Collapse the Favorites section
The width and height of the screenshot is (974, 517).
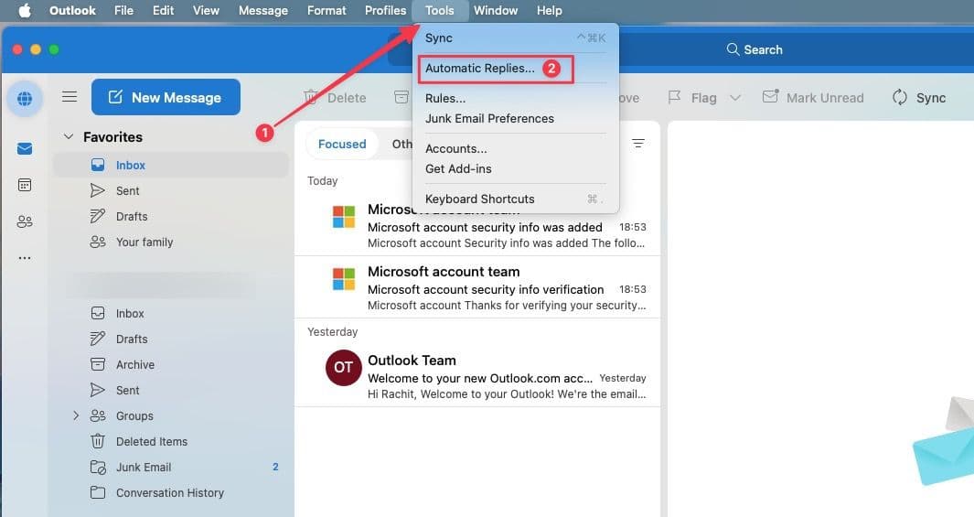point(68,137)
